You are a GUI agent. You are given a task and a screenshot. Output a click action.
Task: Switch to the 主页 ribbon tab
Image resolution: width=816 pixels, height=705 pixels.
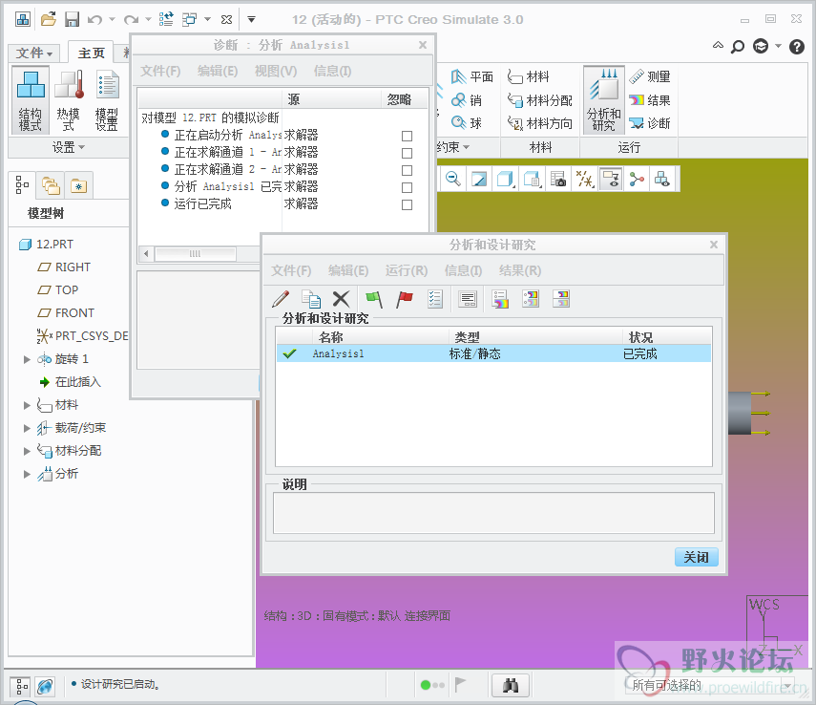click(x=92, y=53)
